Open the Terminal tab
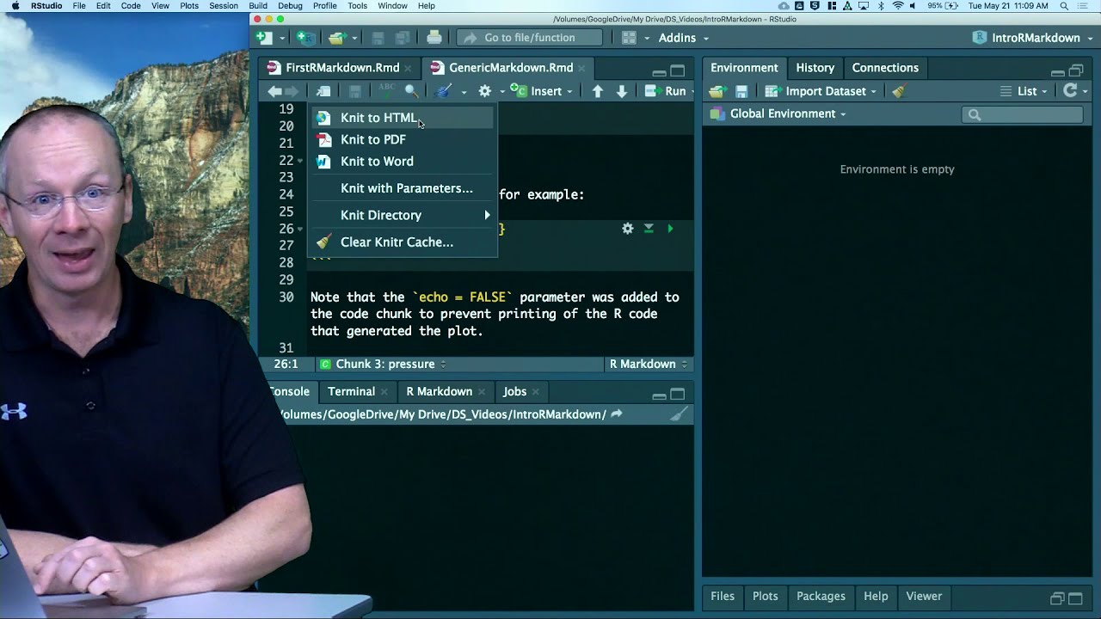This screenshot has width=1101, height=619. 351,392
